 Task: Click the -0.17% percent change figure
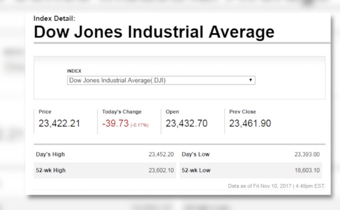pyautogui.click(x=139, y=124)
